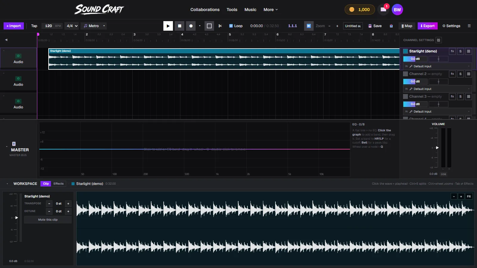Select the Master bus icon

pos(14,144)
